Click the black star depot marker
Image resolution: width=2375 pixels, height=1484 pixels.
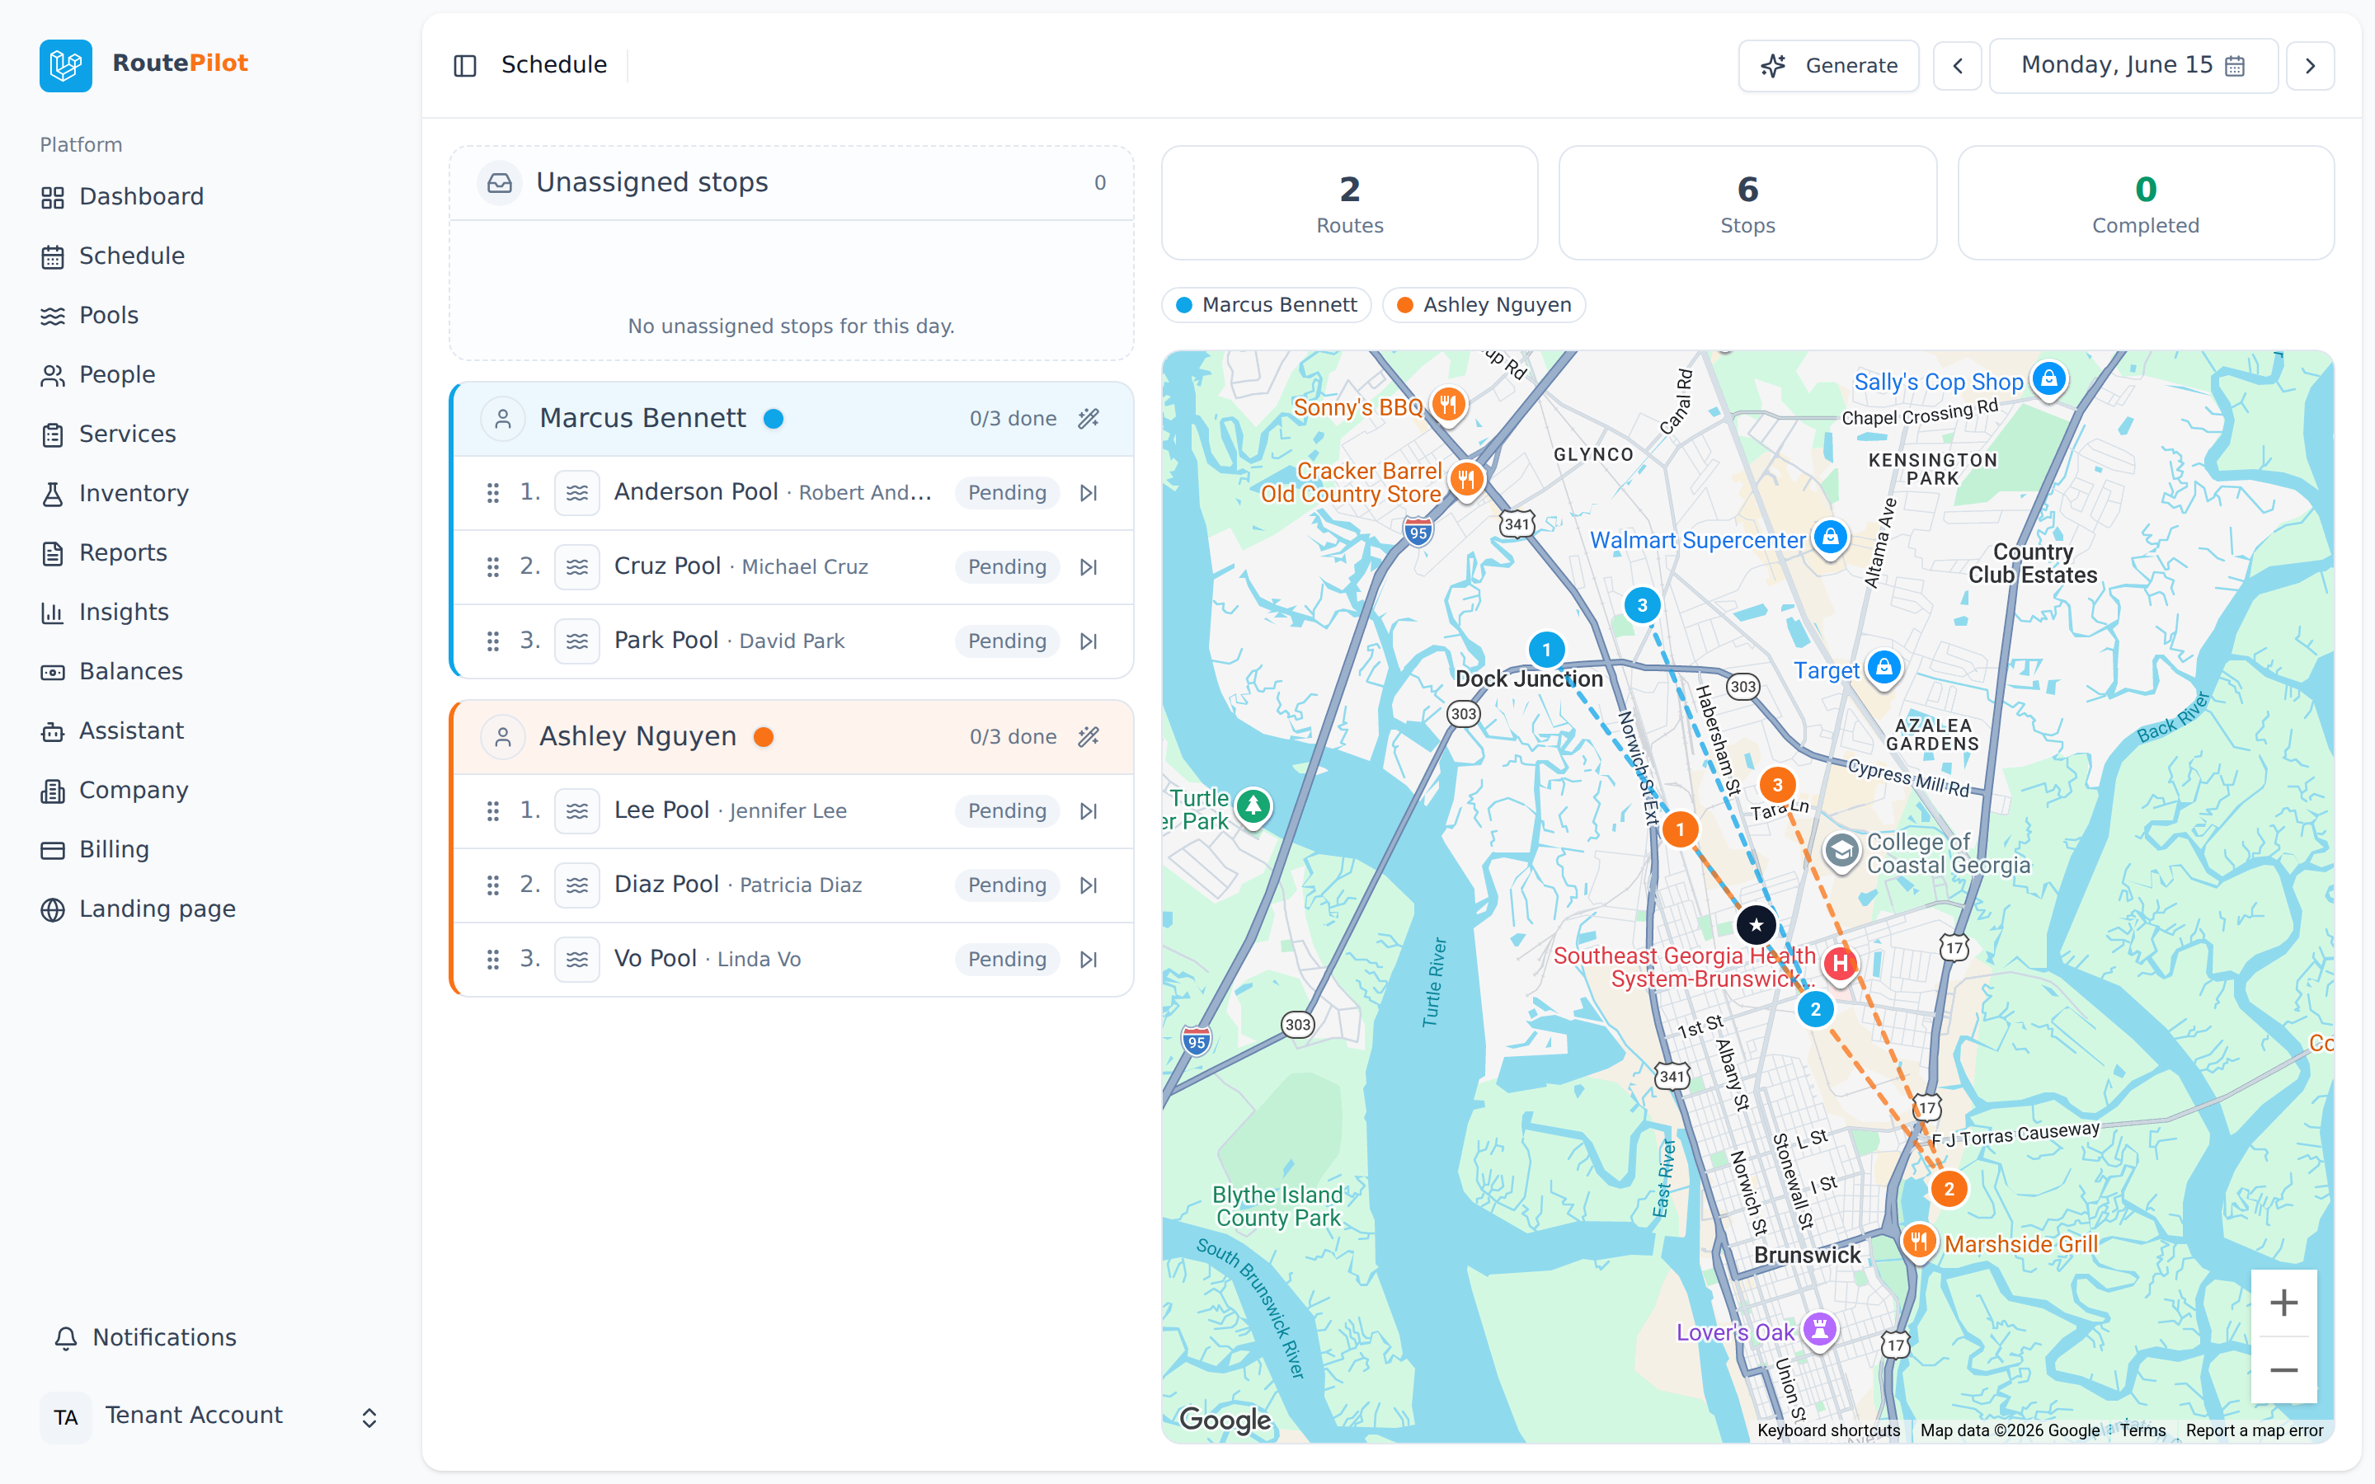coord(1756,924)
